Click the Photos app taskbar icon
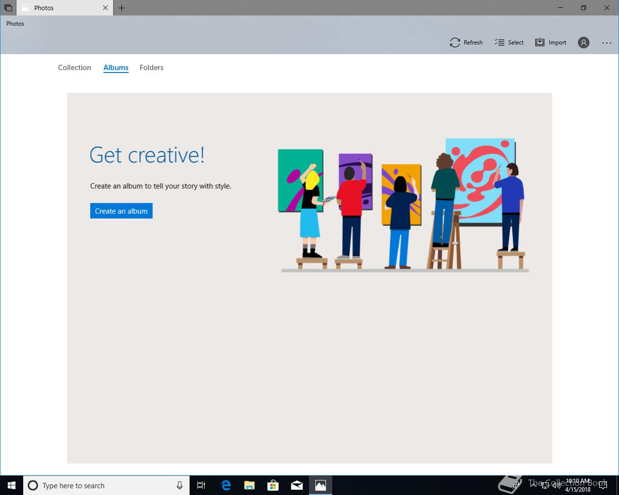The height and width of the screenshot is (495, 619). tap(321, 485)
